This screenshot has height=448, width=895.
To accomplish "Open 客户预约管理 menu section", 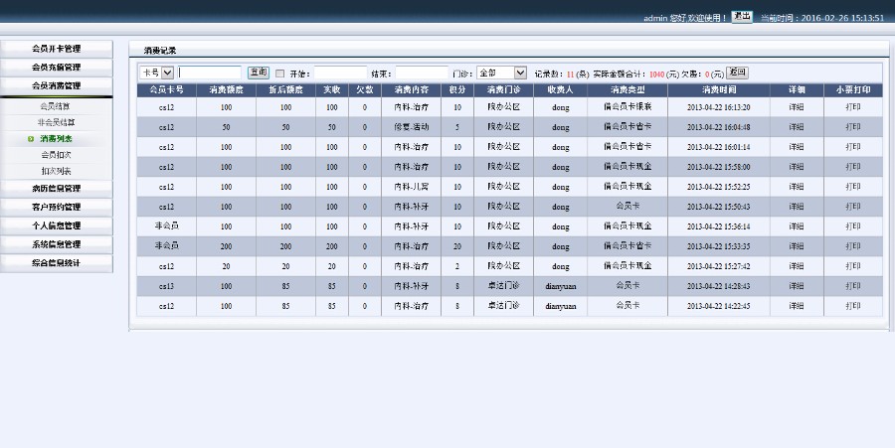I will (x=57, y=207).
